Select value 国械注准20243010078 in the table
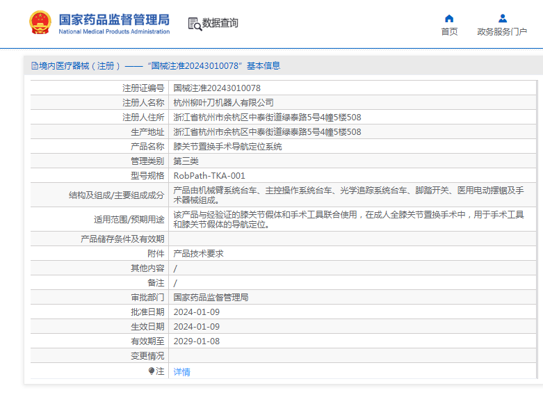543x395 pixels. (217, 88)
